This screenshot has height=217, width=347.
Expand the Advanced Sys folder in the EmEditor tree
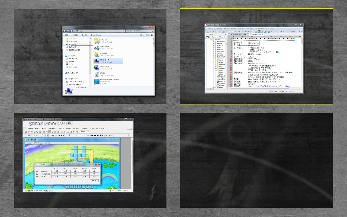tap(213, 42)
